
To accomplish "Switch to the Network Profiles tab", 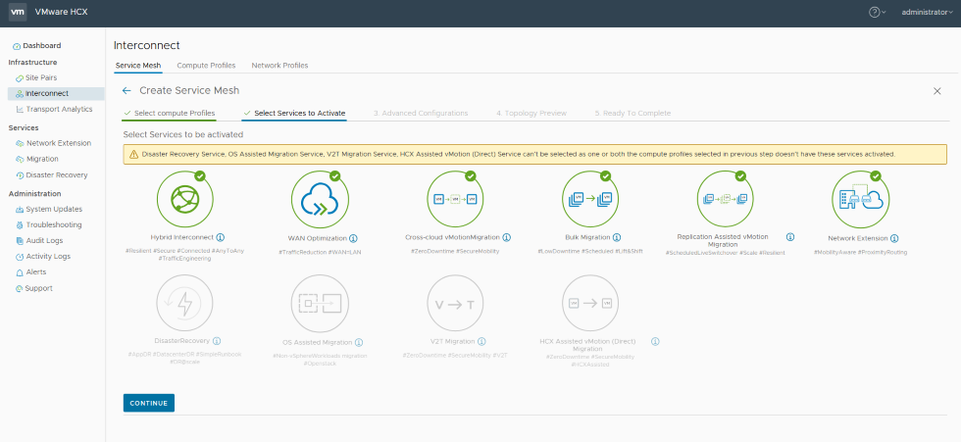I will coord(279,66).
